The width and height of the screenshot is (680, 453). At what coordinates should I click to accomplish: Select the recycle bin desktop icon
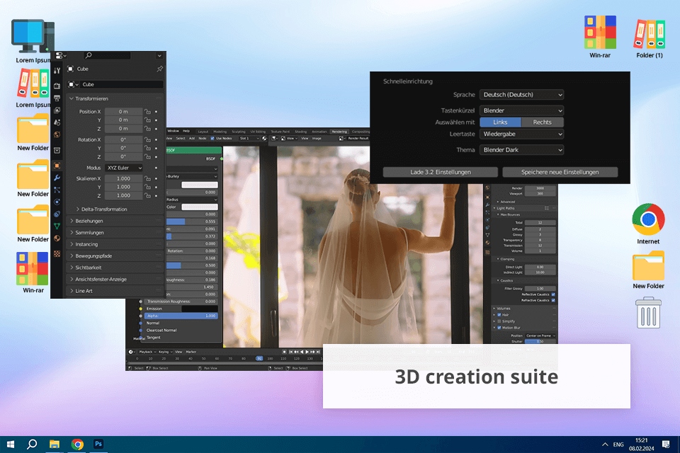pos(648,313)
